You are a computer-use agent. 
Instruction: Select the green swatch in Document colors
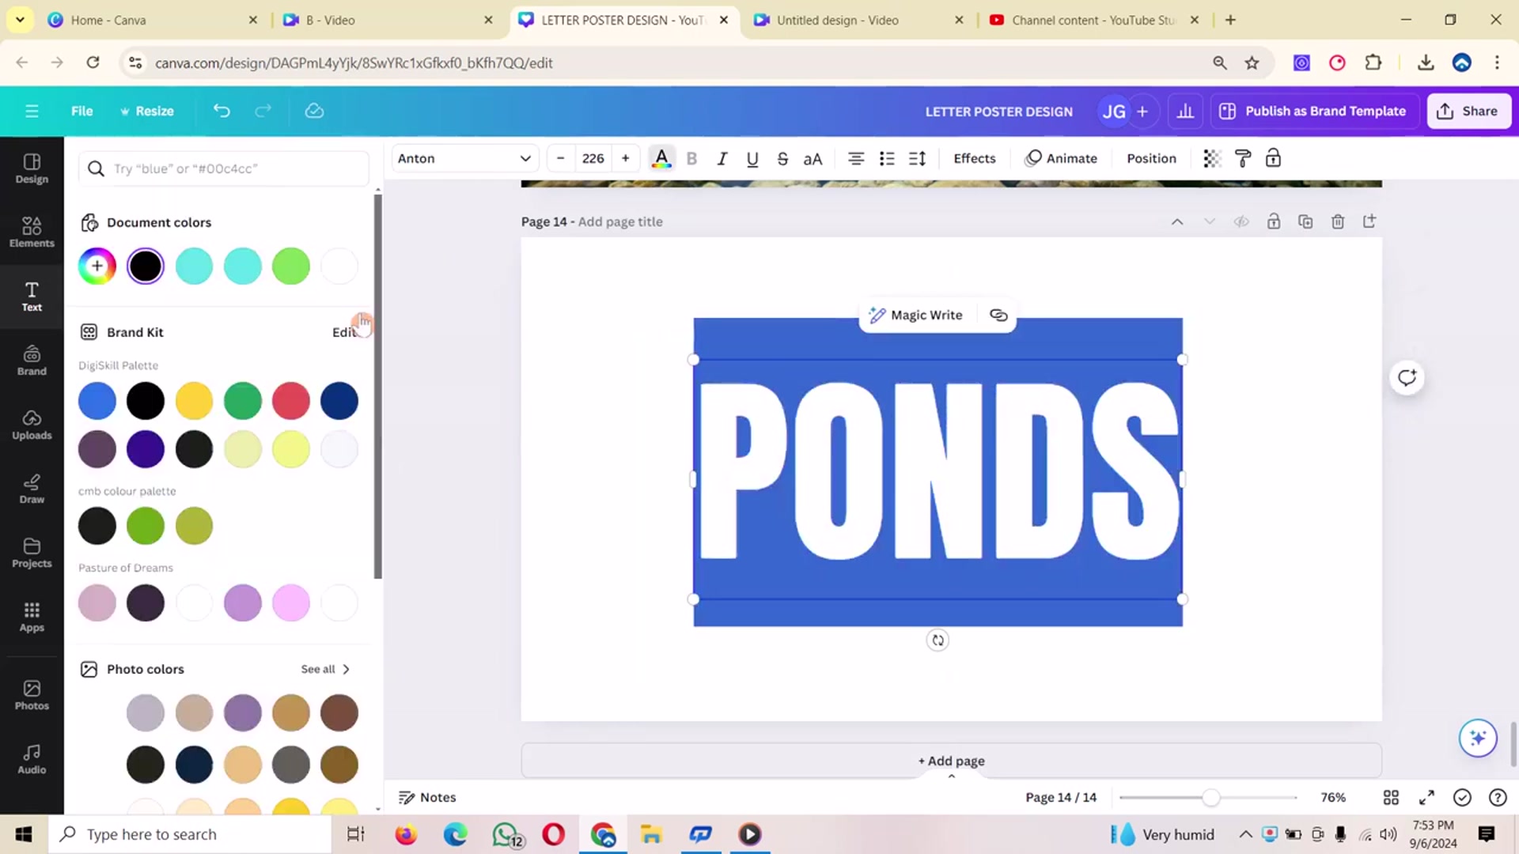pos(291,266)
